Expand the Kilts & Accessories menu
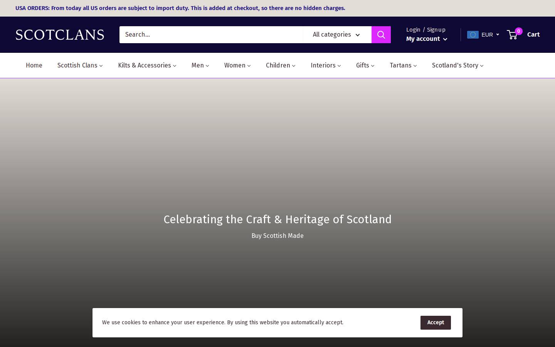The height and width of the screenshot is (347, 555). click(x=147, y=66)
